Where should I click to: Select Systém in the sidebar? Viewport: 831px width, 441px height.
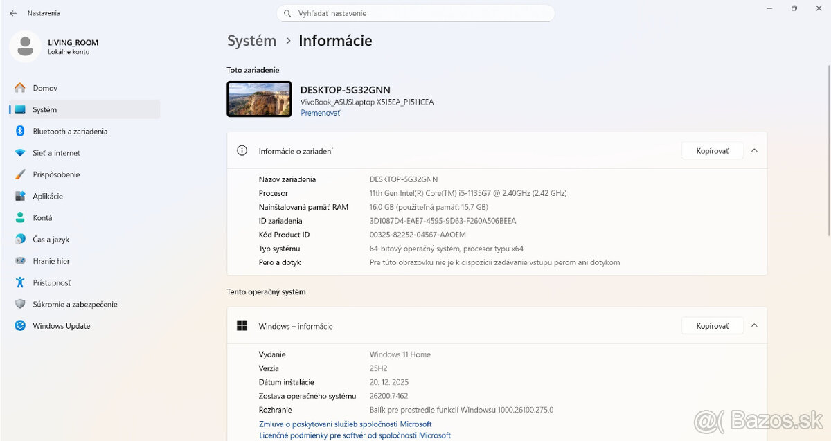point(45,109)
